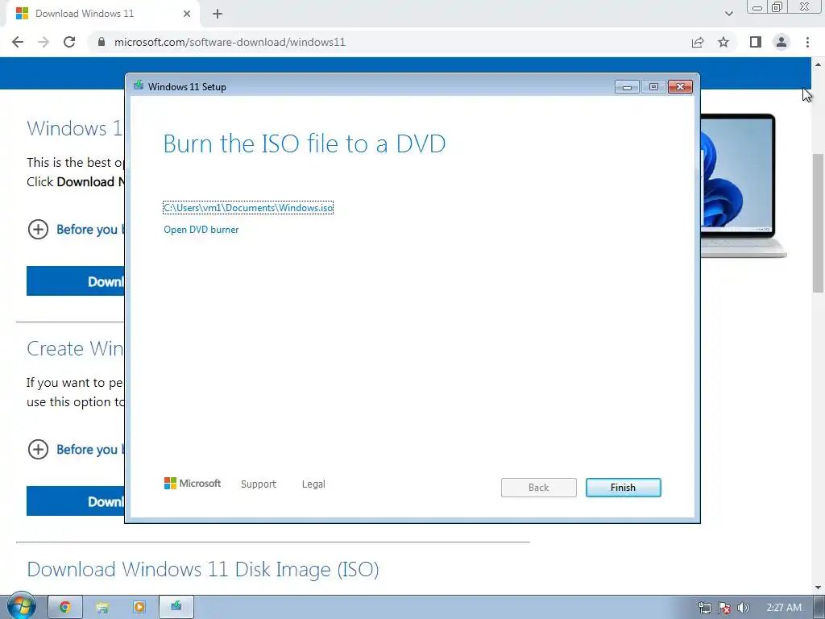Click the Microsoft logo in Setup dialog
Image resolution: width=825 pixels, height=619 pixels.
pos(193,484)
